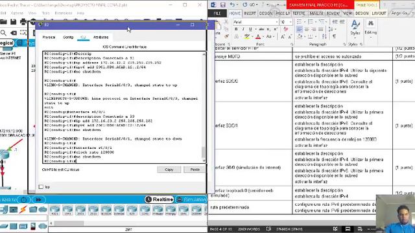Open the Font dialog launcher
415x233 pixels.
pos(292,45)
